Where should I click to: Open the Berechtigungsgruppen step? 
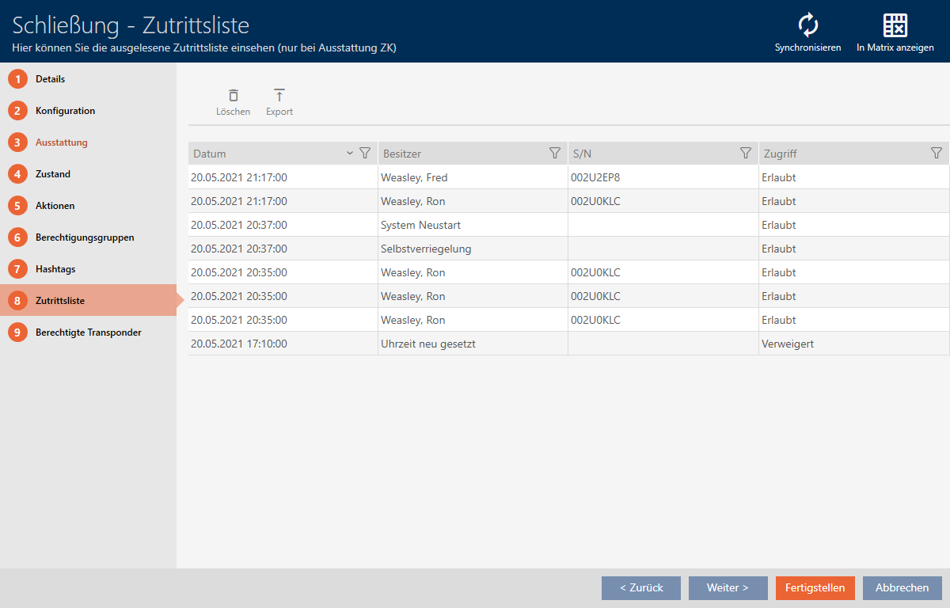[x=84, y=237]
